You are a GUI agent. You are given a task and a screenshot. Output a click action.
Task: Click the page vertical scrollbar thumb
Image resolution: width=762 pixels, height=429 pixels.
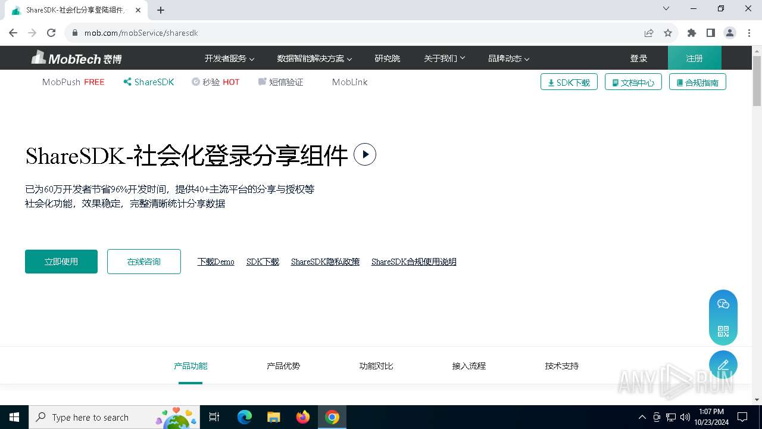pyautogui.click(x=757, y=82)
